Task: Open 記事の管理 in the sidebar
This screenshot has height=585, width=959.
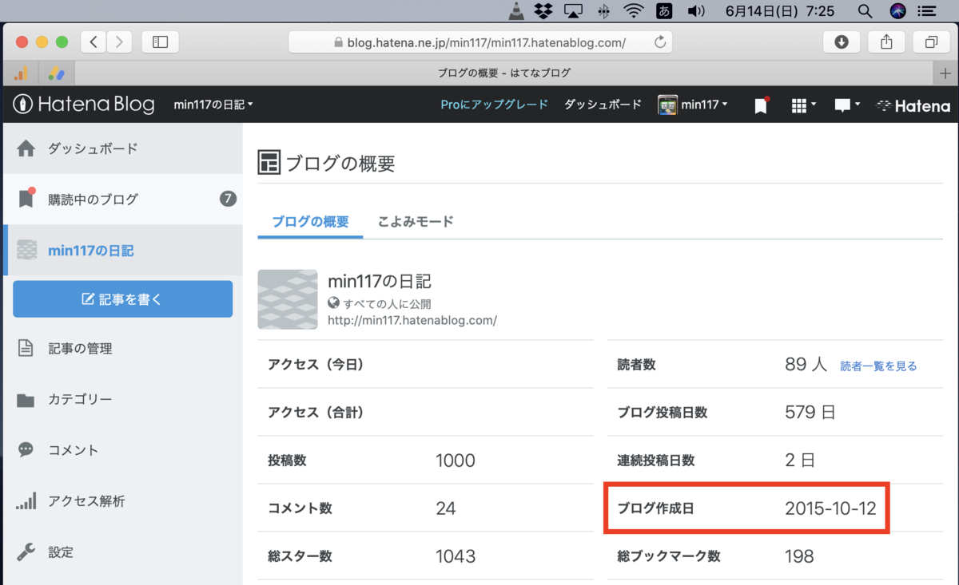Action: tap(123, 349)
